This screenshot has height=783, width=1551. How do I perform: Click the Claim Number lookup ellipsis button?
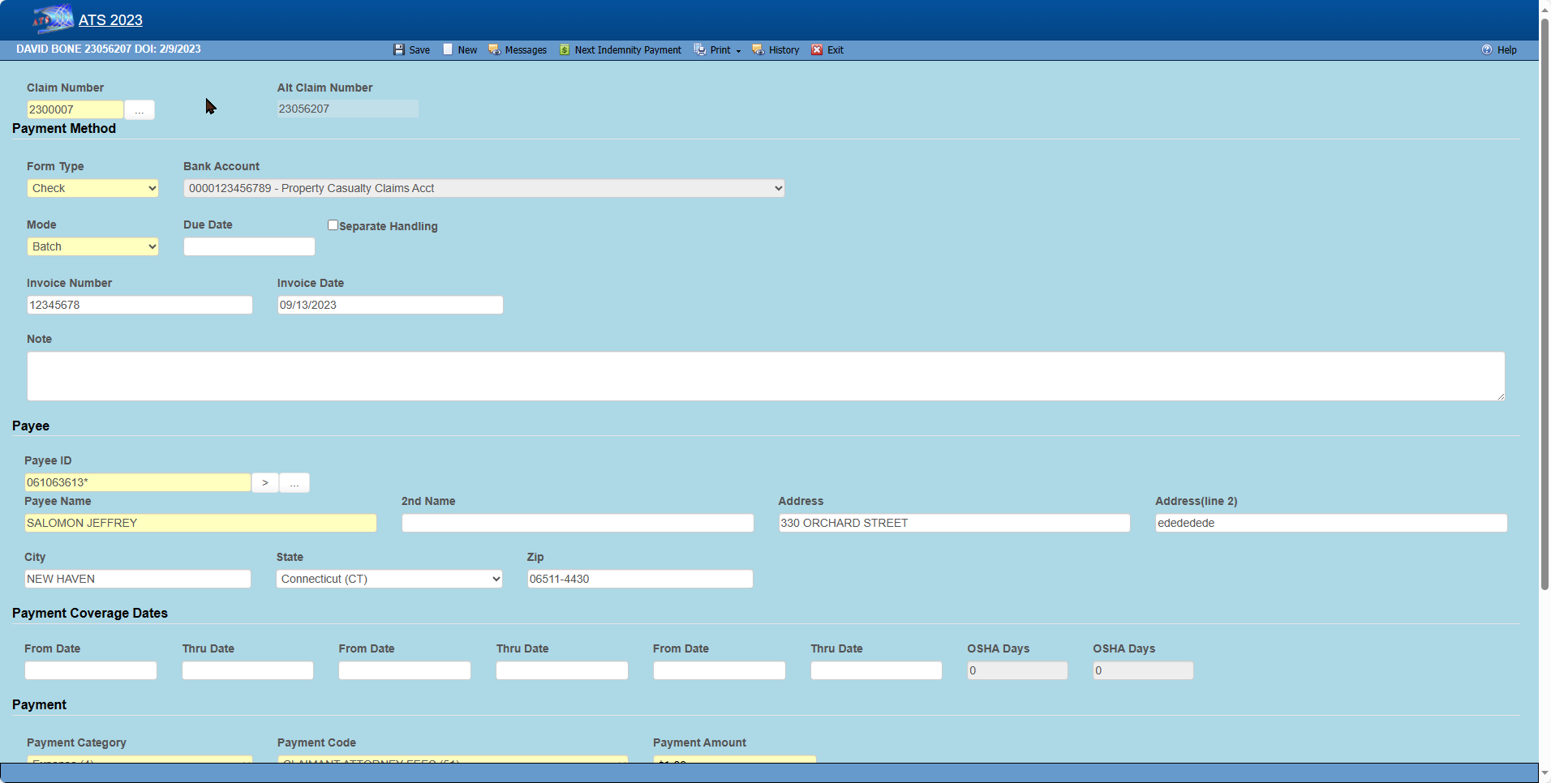pos(140,110)
